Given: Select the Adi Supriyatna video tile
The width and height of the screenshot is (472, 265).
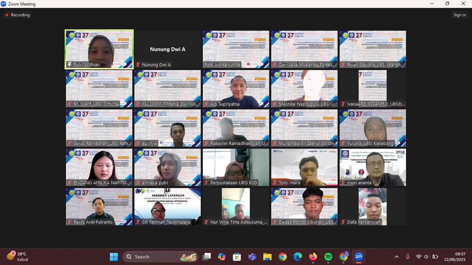Looking at the screenshot, I should click(236, 89).
